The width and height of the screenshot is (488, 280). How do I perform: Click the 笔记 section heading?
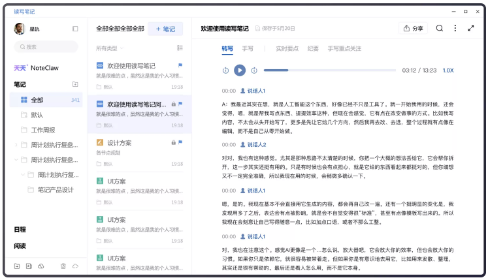point(20,84)
